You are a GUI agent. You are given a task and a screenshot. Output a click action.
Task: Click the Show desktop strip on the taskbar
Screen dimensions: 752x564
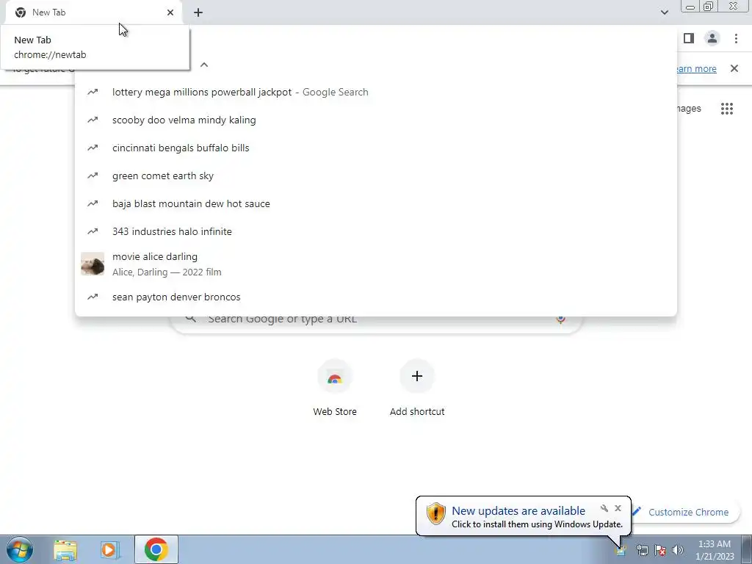tap(747, 549)
